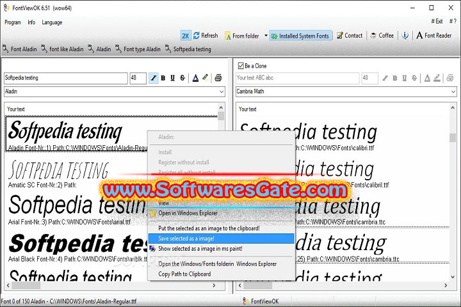Click right list horizontal scroll right arrow
Viewport: 461px width, 307px height.
(446, 285)
